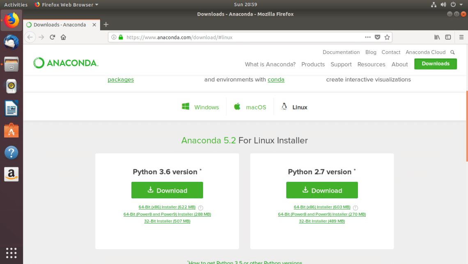
Task: Click the Firefox icon in the dock
Action: click(11, 20)
